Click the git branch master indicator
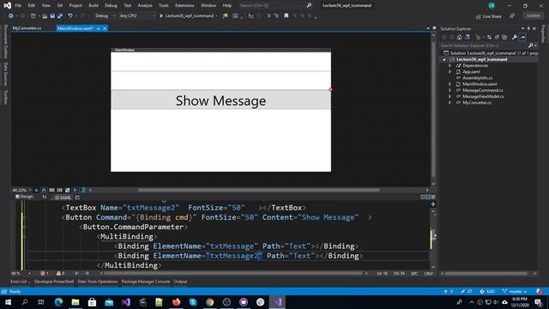This screenshot has height=309, width=549. point(515,292)
